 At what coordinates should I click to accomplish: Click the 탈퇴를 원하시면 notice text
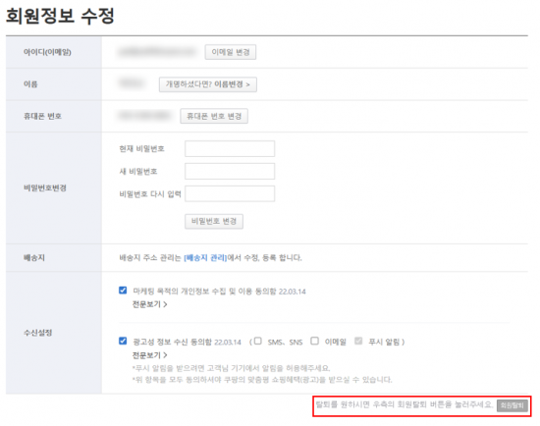405,404
